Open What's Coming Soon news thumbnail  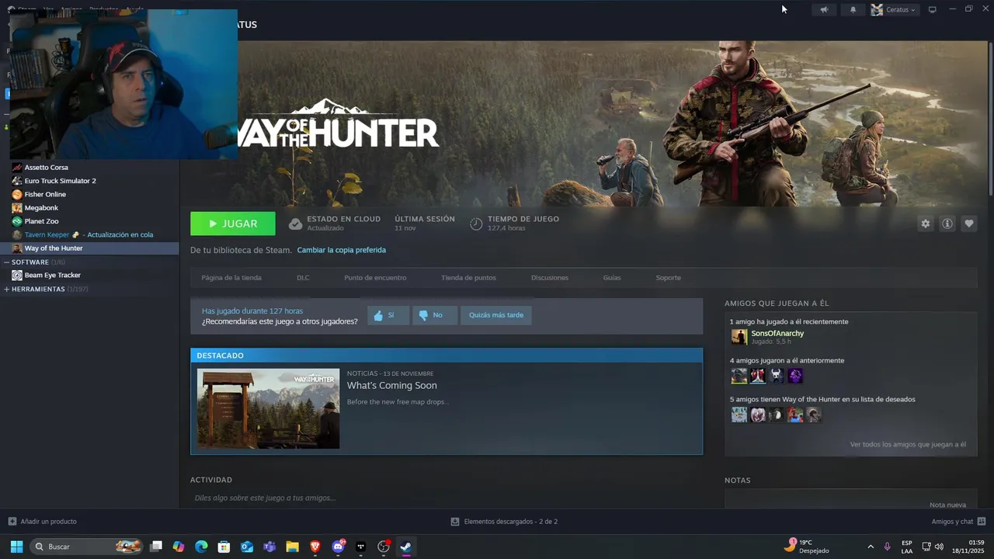pos(269,408)
